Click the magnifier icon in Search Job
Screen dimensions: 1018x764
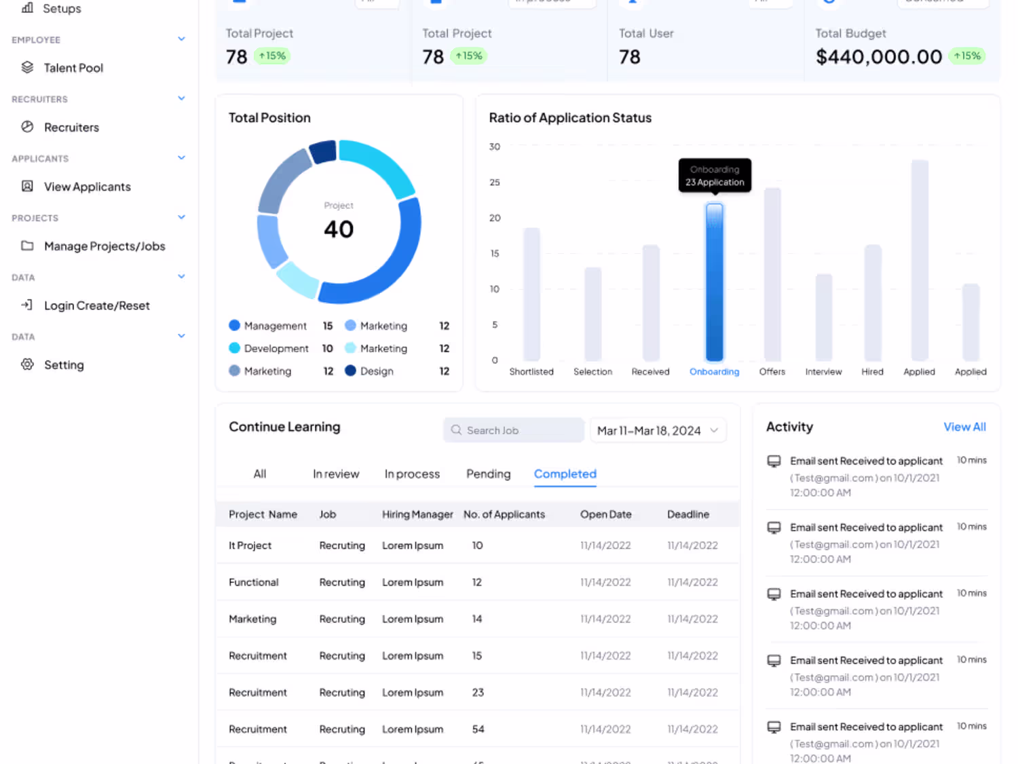pos(456,430)
